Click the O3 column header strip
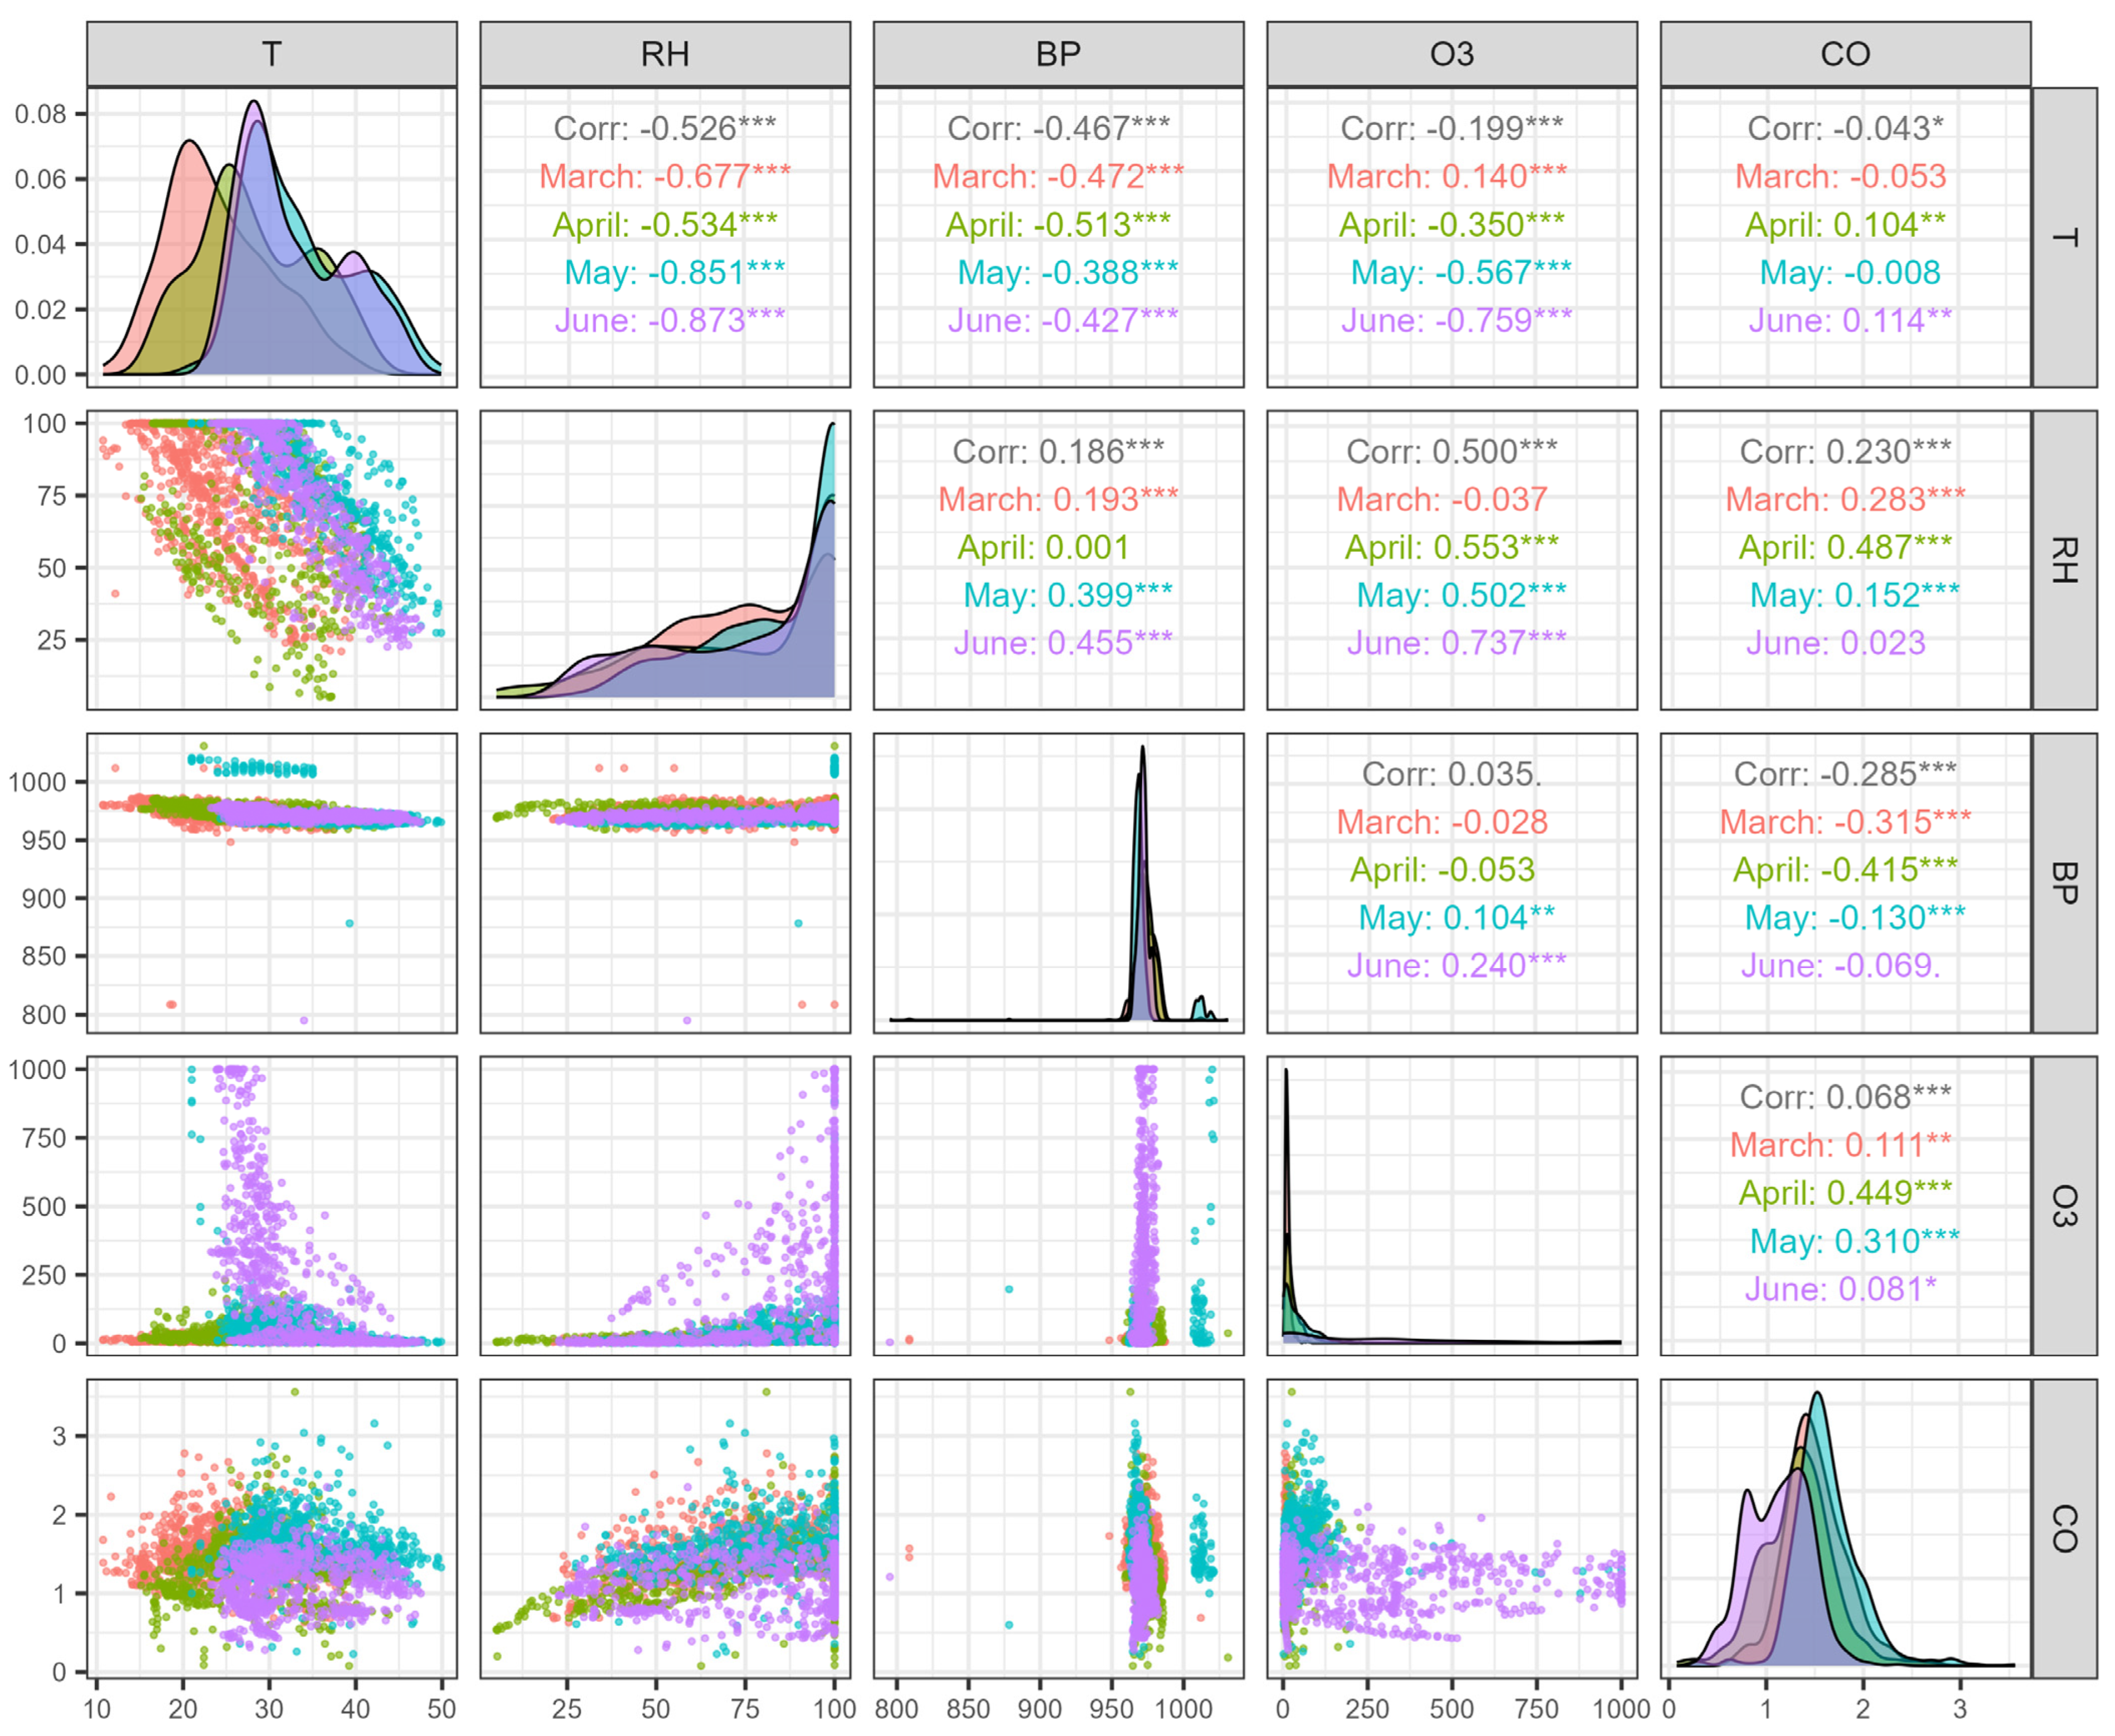Viewport: 2115px width, 1736px height. tap(1452, 54)
